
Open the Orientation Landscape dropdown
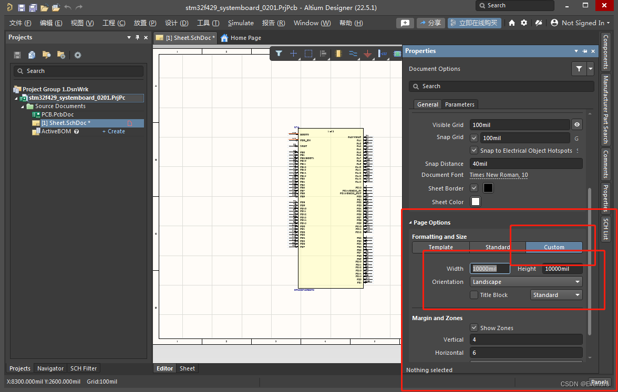pyautogui.click(x=526, y=282)
